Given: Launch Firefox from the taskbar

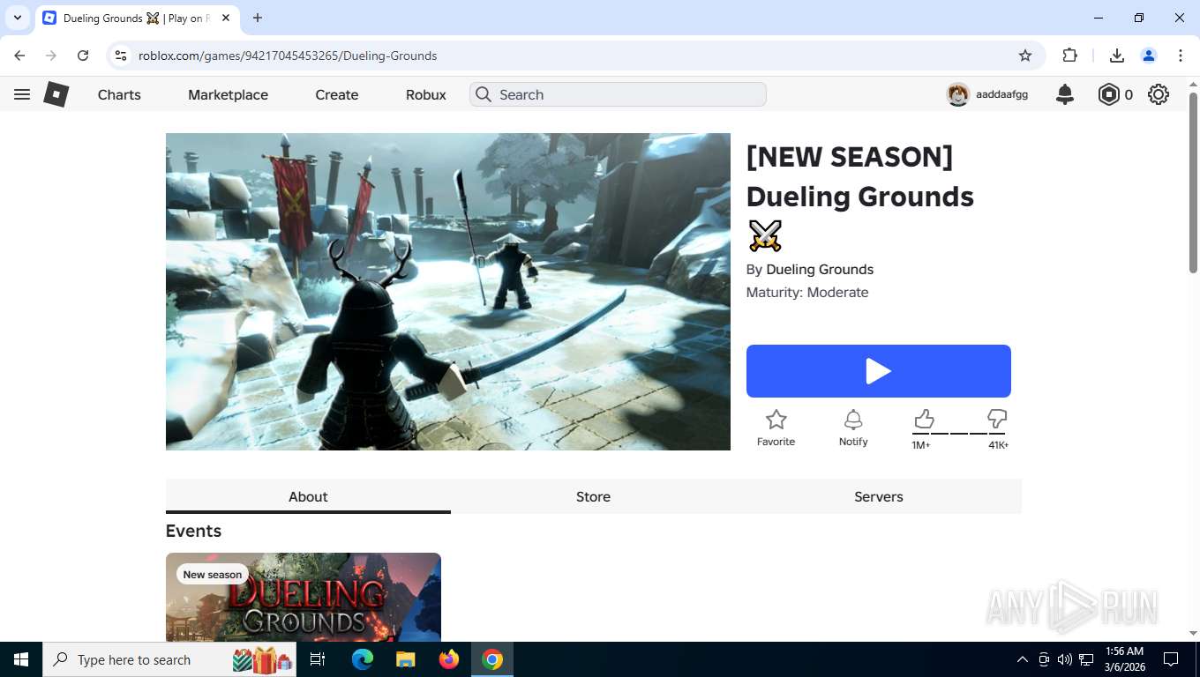Looking at the screenshot, I should 449,659.
